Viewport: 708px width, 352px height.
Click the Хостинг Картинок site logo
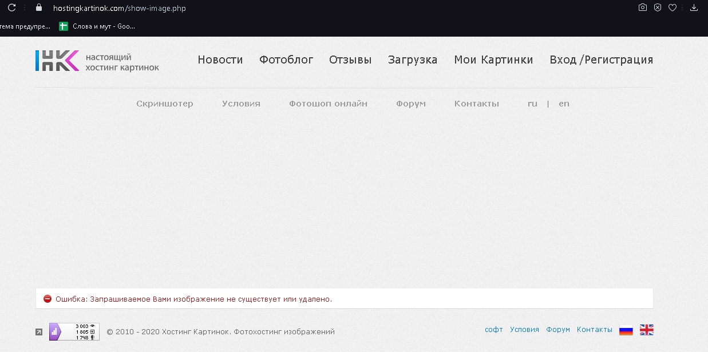coord(97,61)
